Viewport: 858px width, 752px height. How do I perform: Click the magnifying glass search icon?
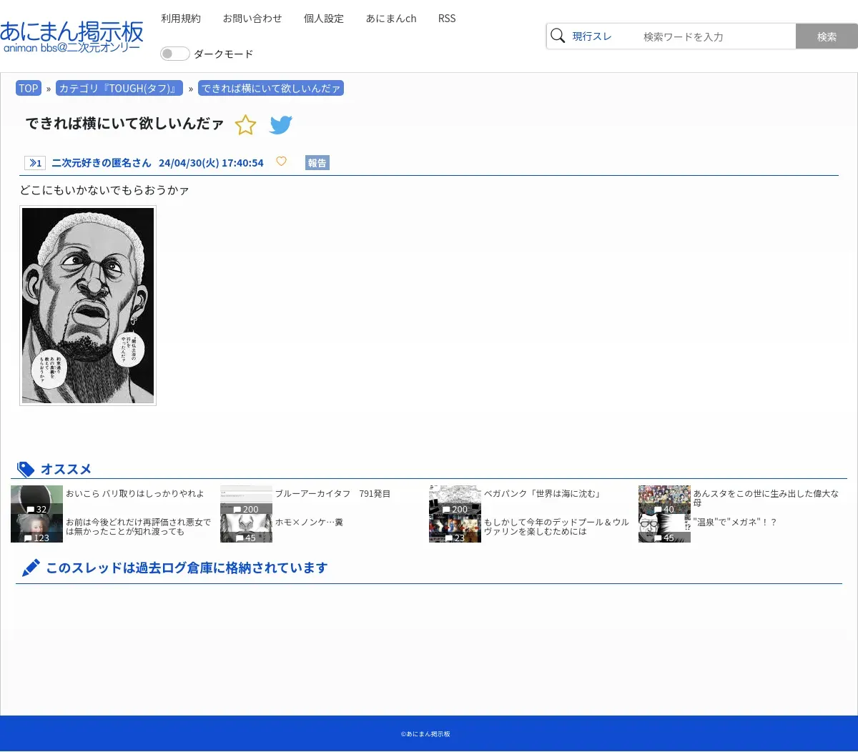coord(558,36)
